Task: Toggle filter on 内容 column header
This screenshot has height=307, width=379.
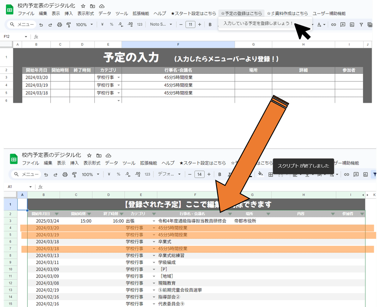Action: pyautogui.click(x=333, y=214)
